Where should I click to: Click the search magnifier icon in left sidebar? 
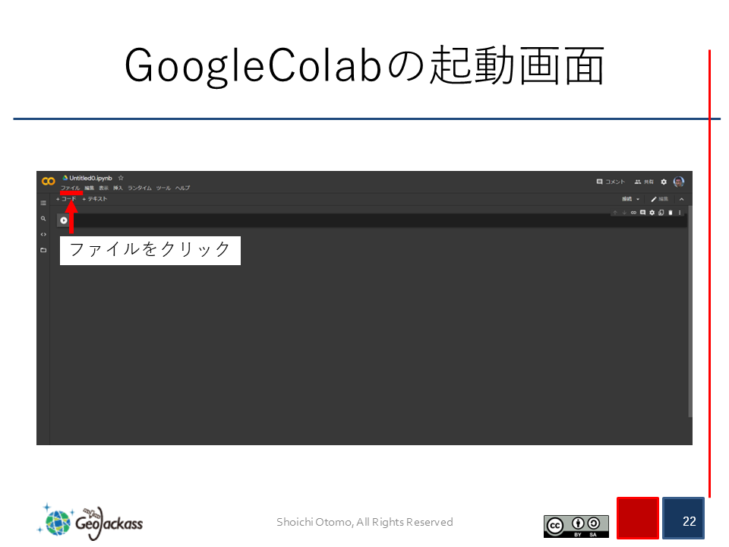43,218
